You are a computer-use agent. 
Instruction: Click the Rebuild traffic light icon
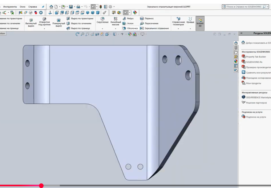pos(101,7)
